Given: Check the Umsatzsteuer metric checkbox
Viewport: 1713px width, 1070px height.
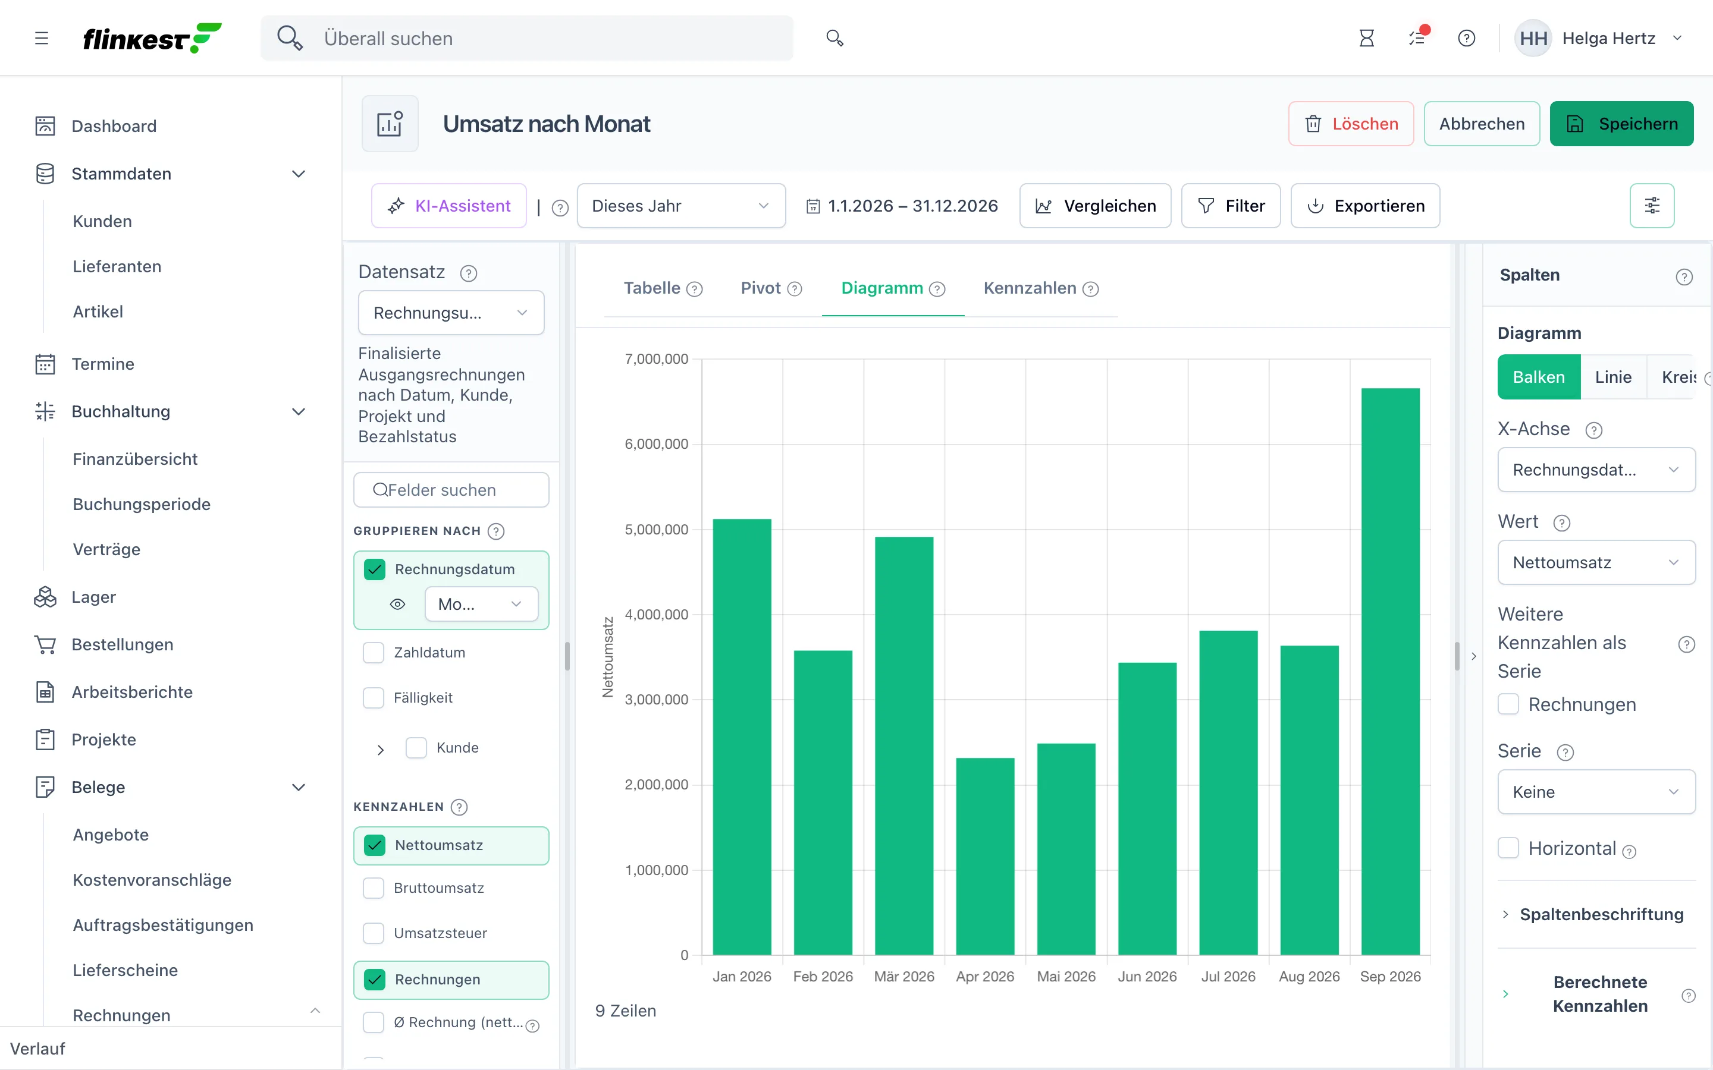Looking at the screenshot, I should (374, 933).
